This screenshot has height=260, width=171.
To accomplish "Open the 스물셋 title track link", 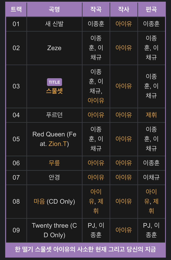I will point(54,91).
